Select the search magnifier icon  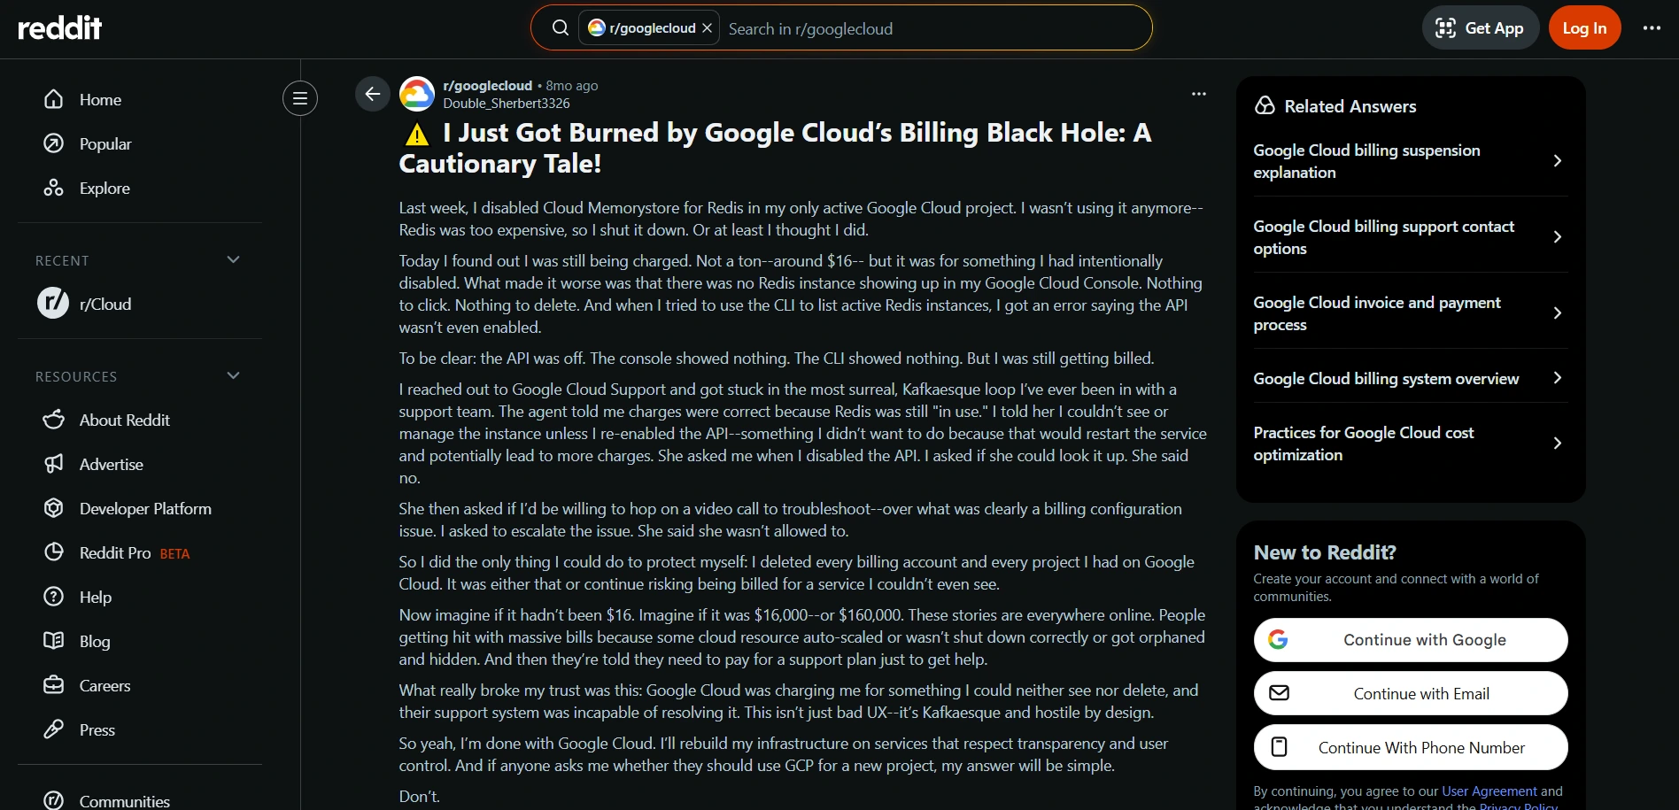[561, 27]
